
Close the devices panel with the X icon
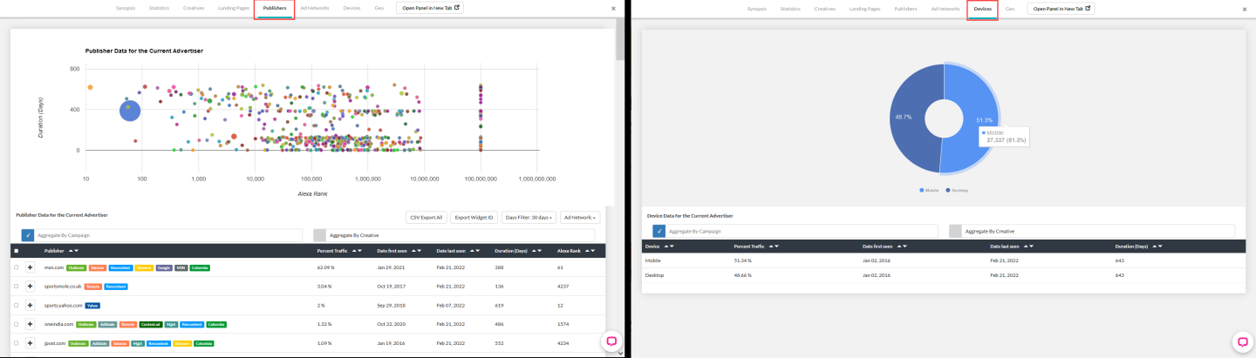(x=1243, y=9)
